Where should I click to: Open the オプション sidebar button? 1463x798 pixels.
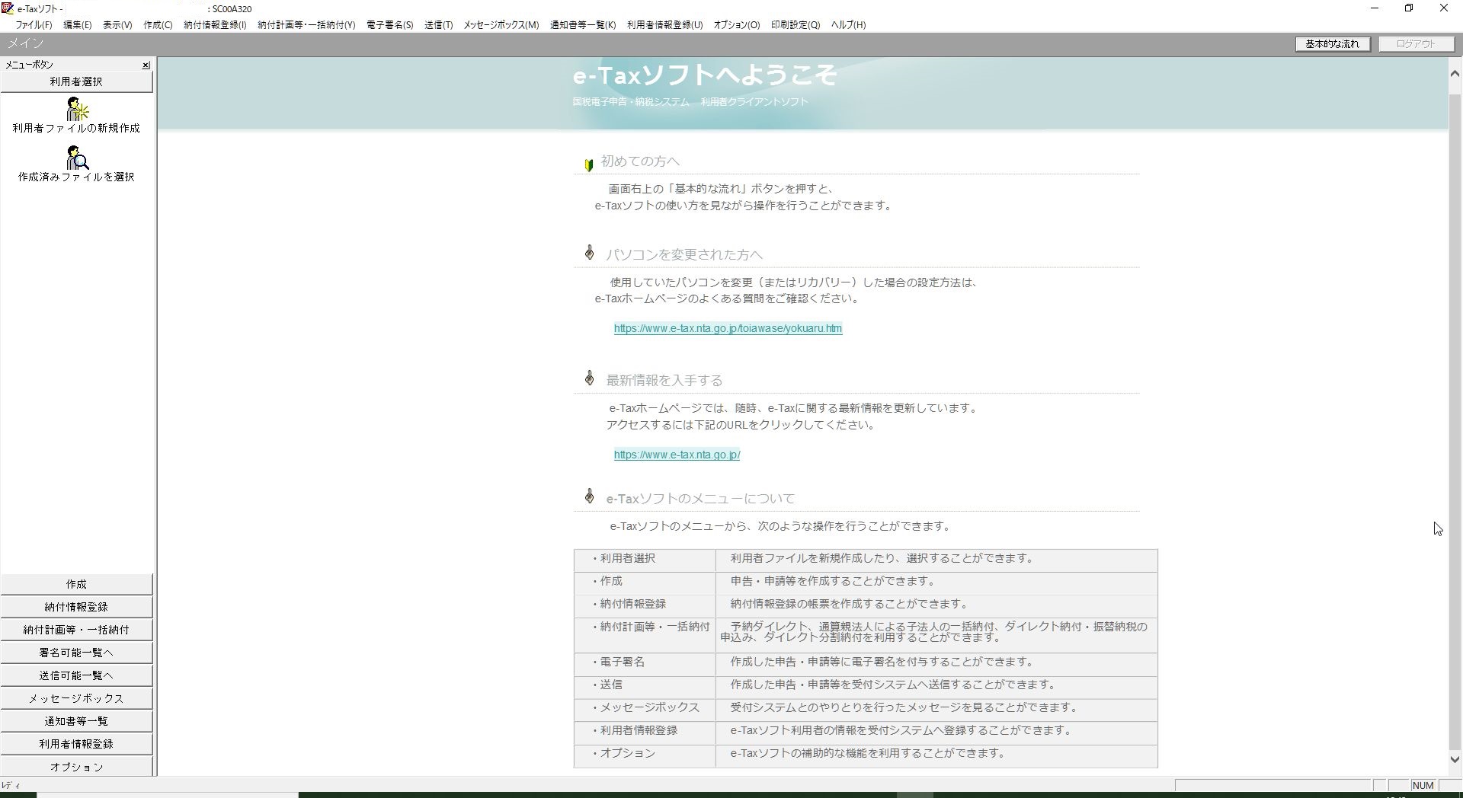coord(76,766)
